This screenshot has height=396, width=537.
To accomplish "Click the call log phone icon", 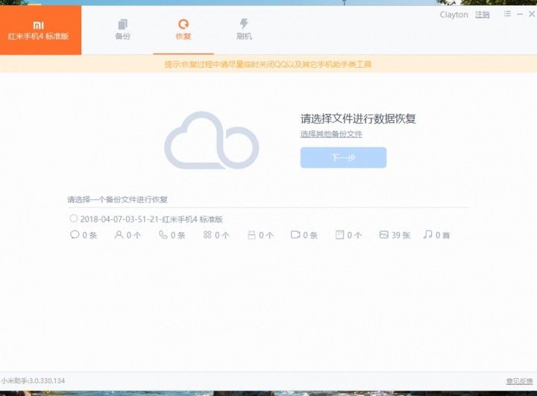I will point(163,235).
